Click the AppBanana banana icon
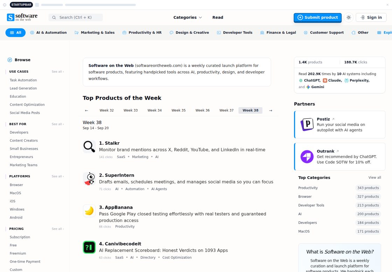This screenshot has width=392, height=272. (89, 211)
